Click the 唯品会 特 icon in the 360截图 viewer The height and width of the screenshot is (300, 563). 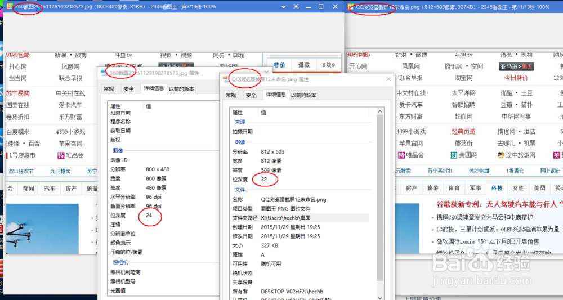(61, 155)
